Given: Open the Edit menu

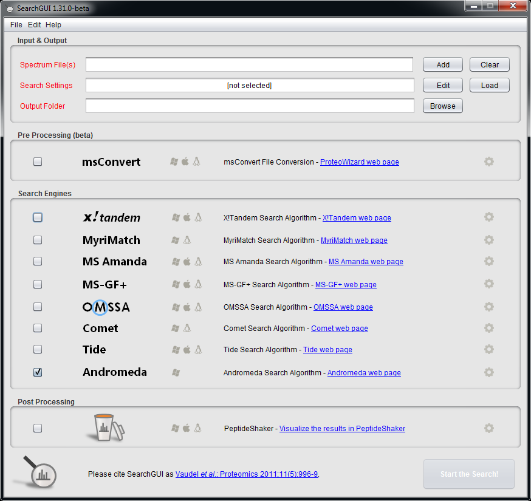Looking at the screenshot, I should pos(34,25).
